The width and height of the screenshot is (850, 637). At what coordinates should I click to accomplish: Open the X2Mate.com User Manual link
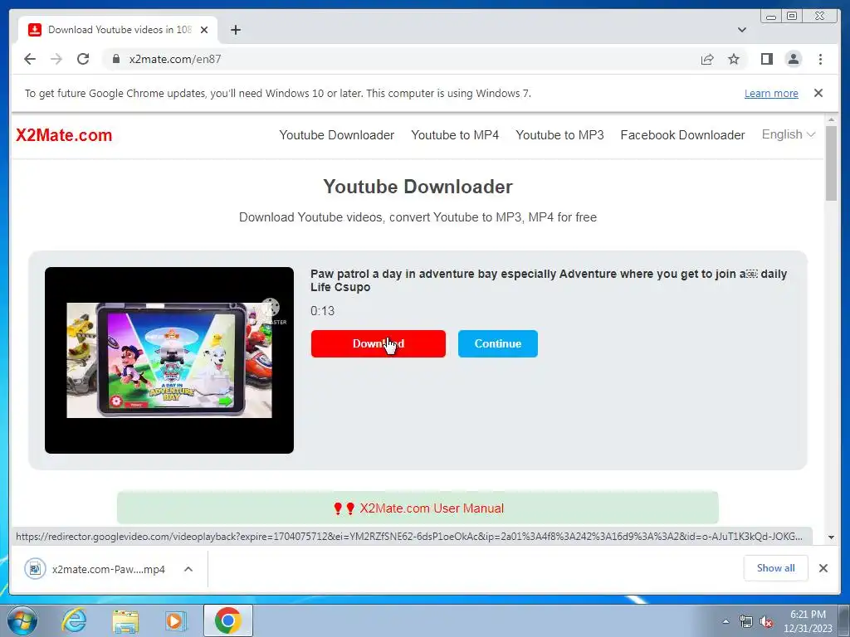pyautogui.click(x=432, y=508)
